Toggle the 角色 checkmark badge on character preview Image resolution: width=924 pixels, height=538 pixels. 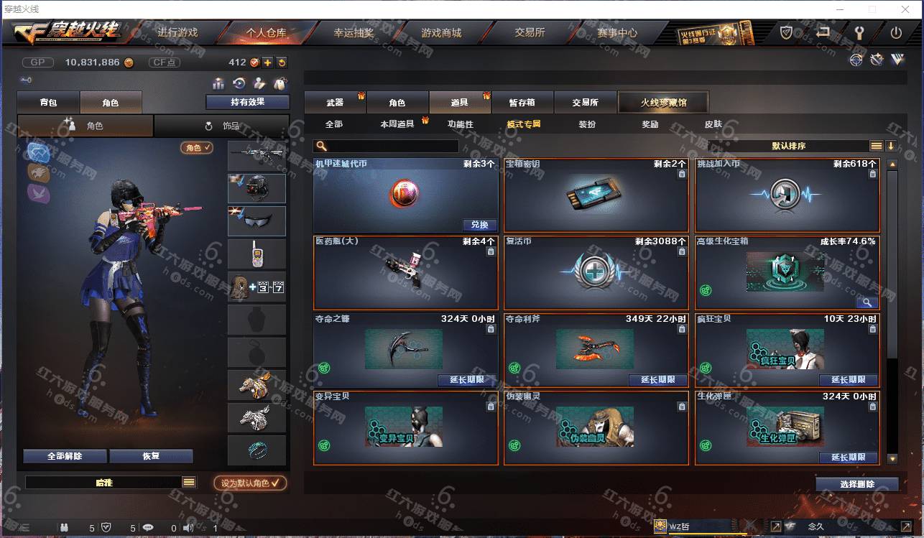tap(197, 147)
